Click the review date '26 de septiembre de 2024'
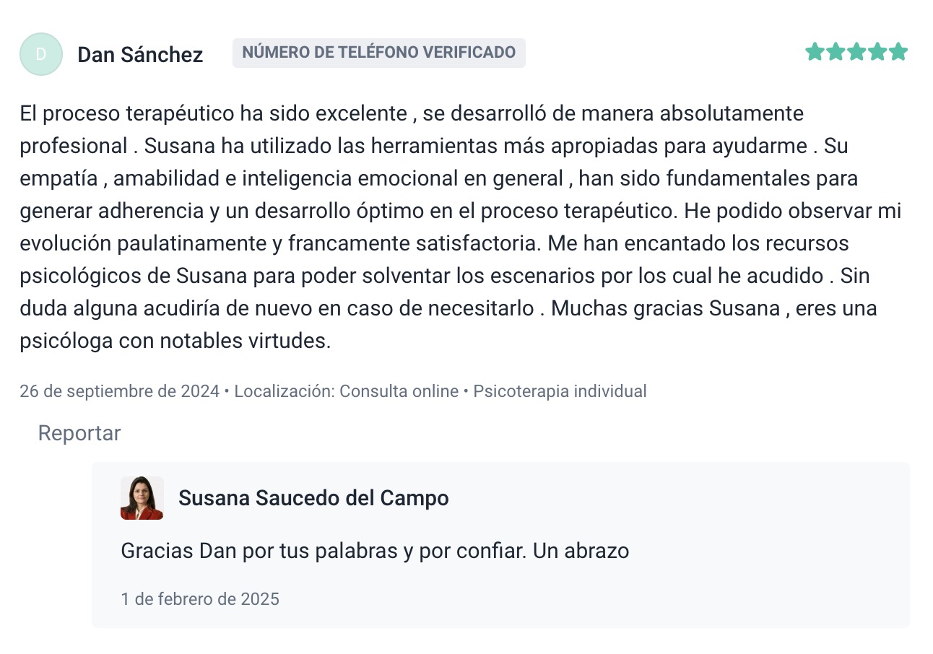This screenshot has height=654, width=933. 119,391
